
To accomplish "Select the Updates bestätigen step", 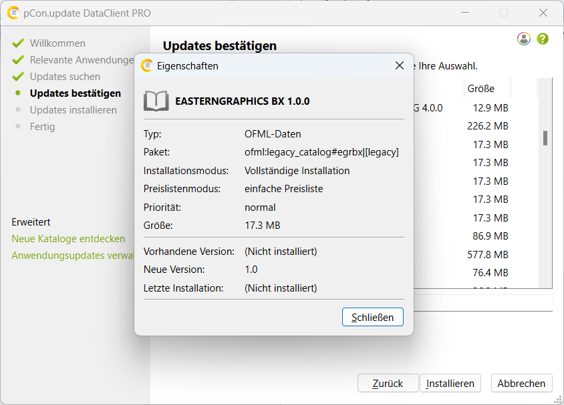I will pyautogui.click(x=76, y=93).
